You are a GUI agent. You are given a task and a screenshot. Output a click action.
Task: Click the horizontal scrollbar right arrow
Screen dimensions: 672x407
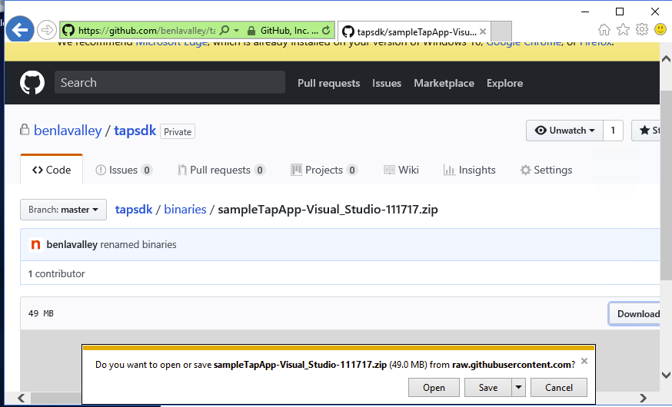tap(643, 398)
